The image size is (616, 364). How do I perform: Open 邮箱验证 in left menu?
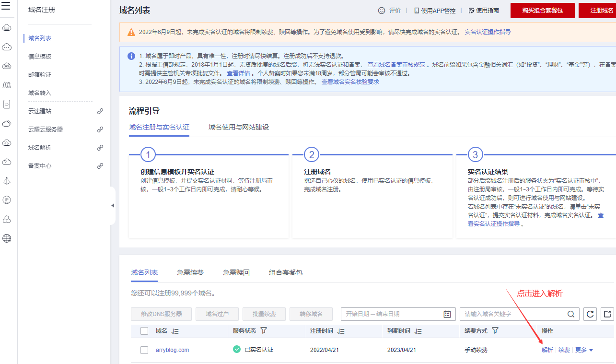(40, 74)
